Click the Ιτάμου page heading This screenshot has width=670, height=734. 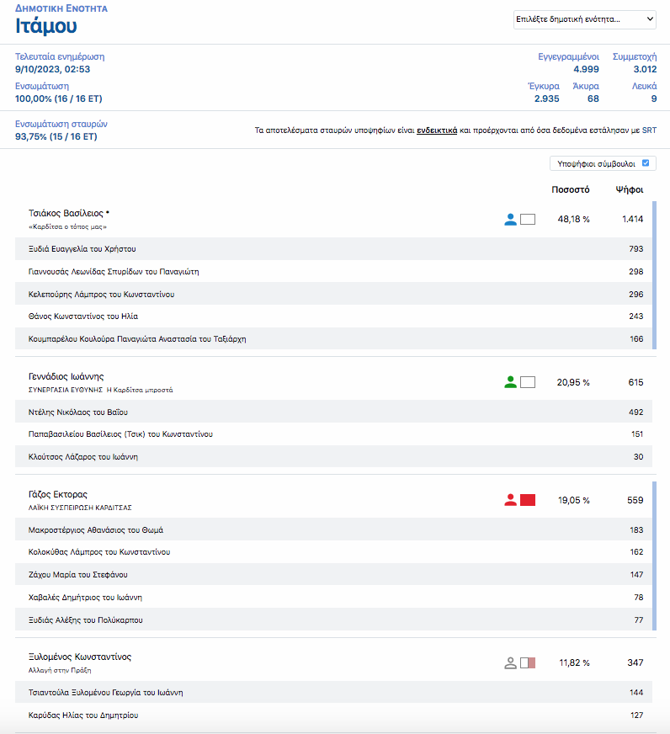point(46,26)
